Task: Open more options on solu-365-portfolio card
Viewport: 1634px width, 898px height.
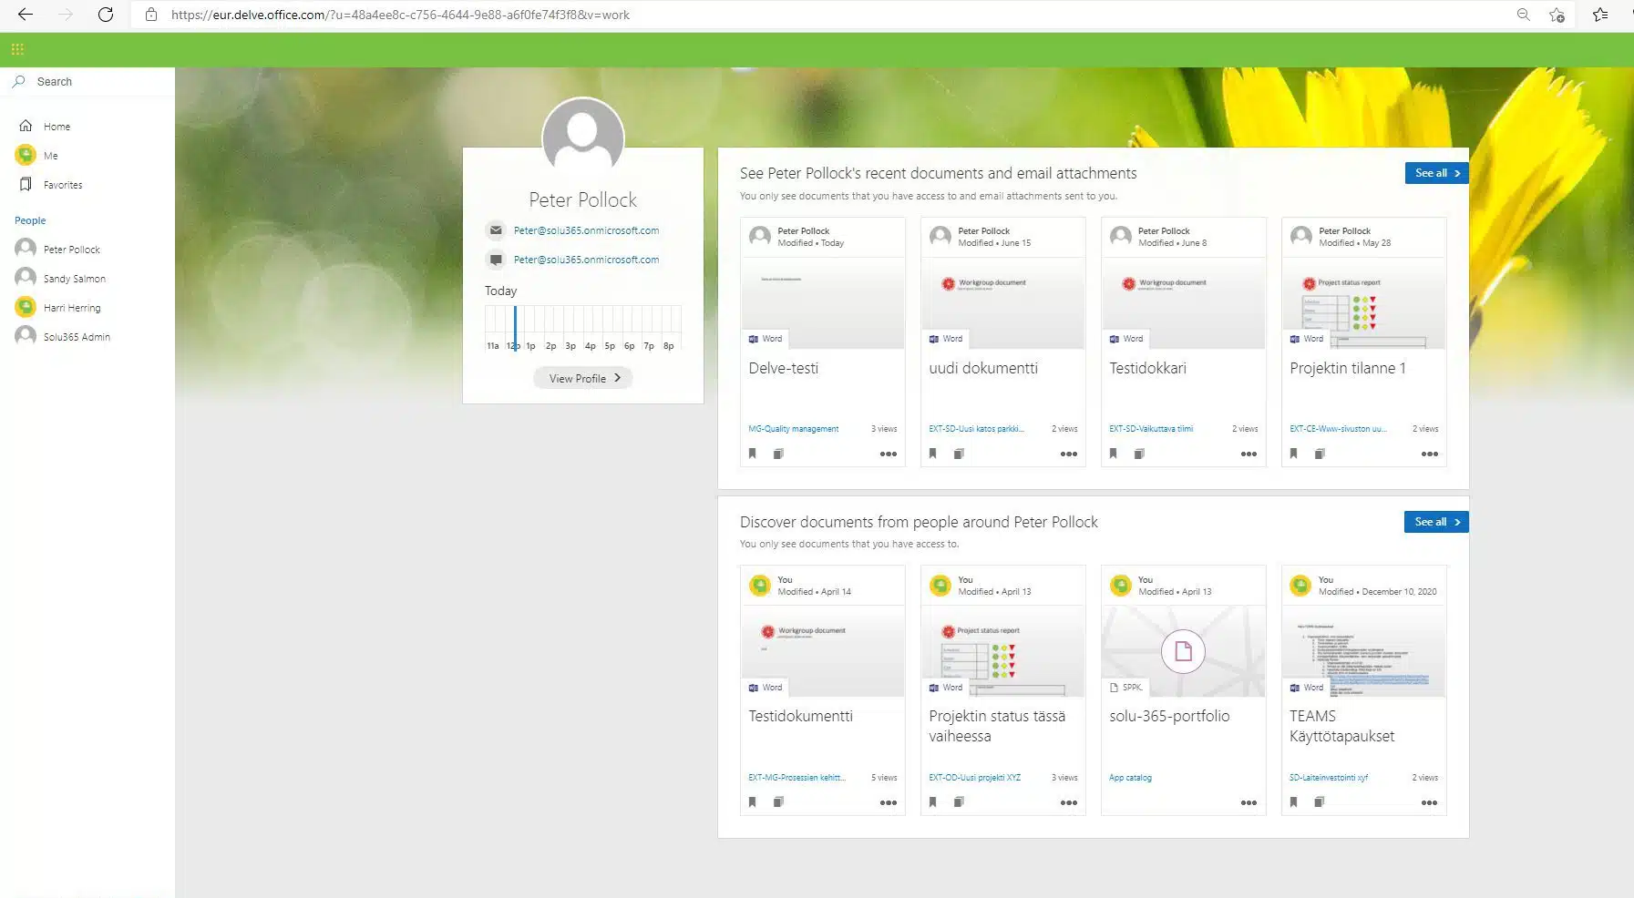Action: tap(1249, 802)
